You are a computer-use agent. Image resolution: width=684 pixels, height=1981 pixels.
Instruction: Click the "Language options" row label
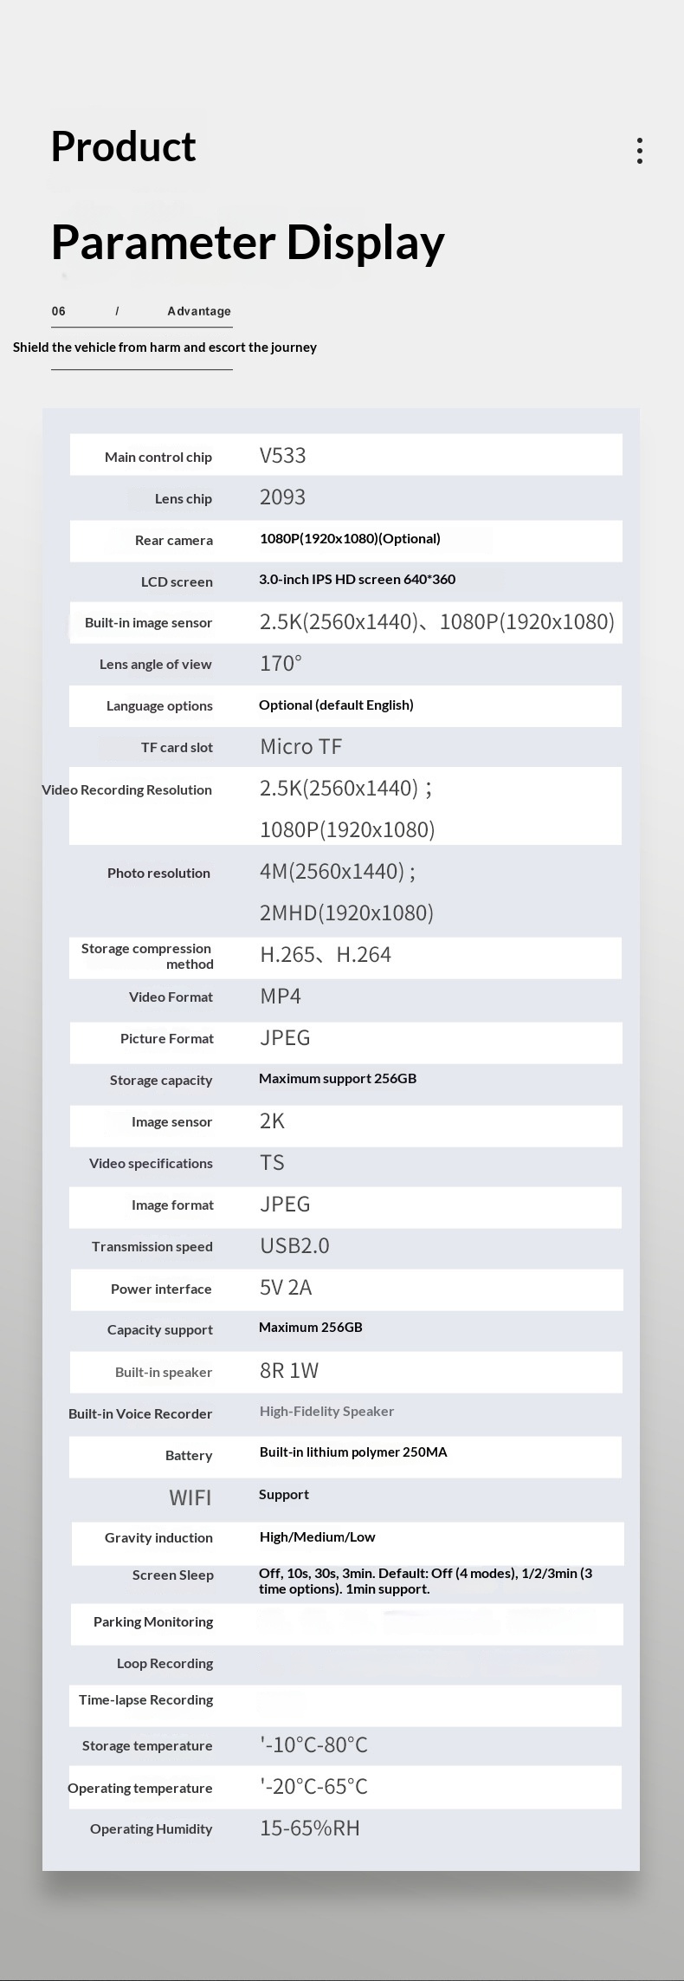[x=159, y=705]
